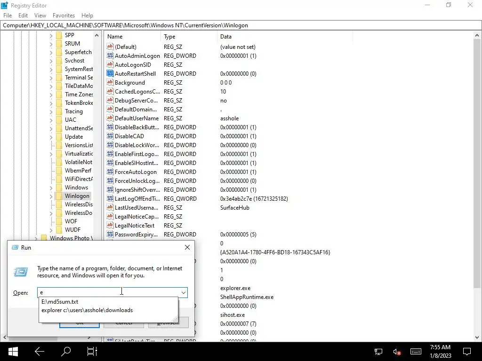Click the taskbar clock showing 7:55 AM

point(440,352)
